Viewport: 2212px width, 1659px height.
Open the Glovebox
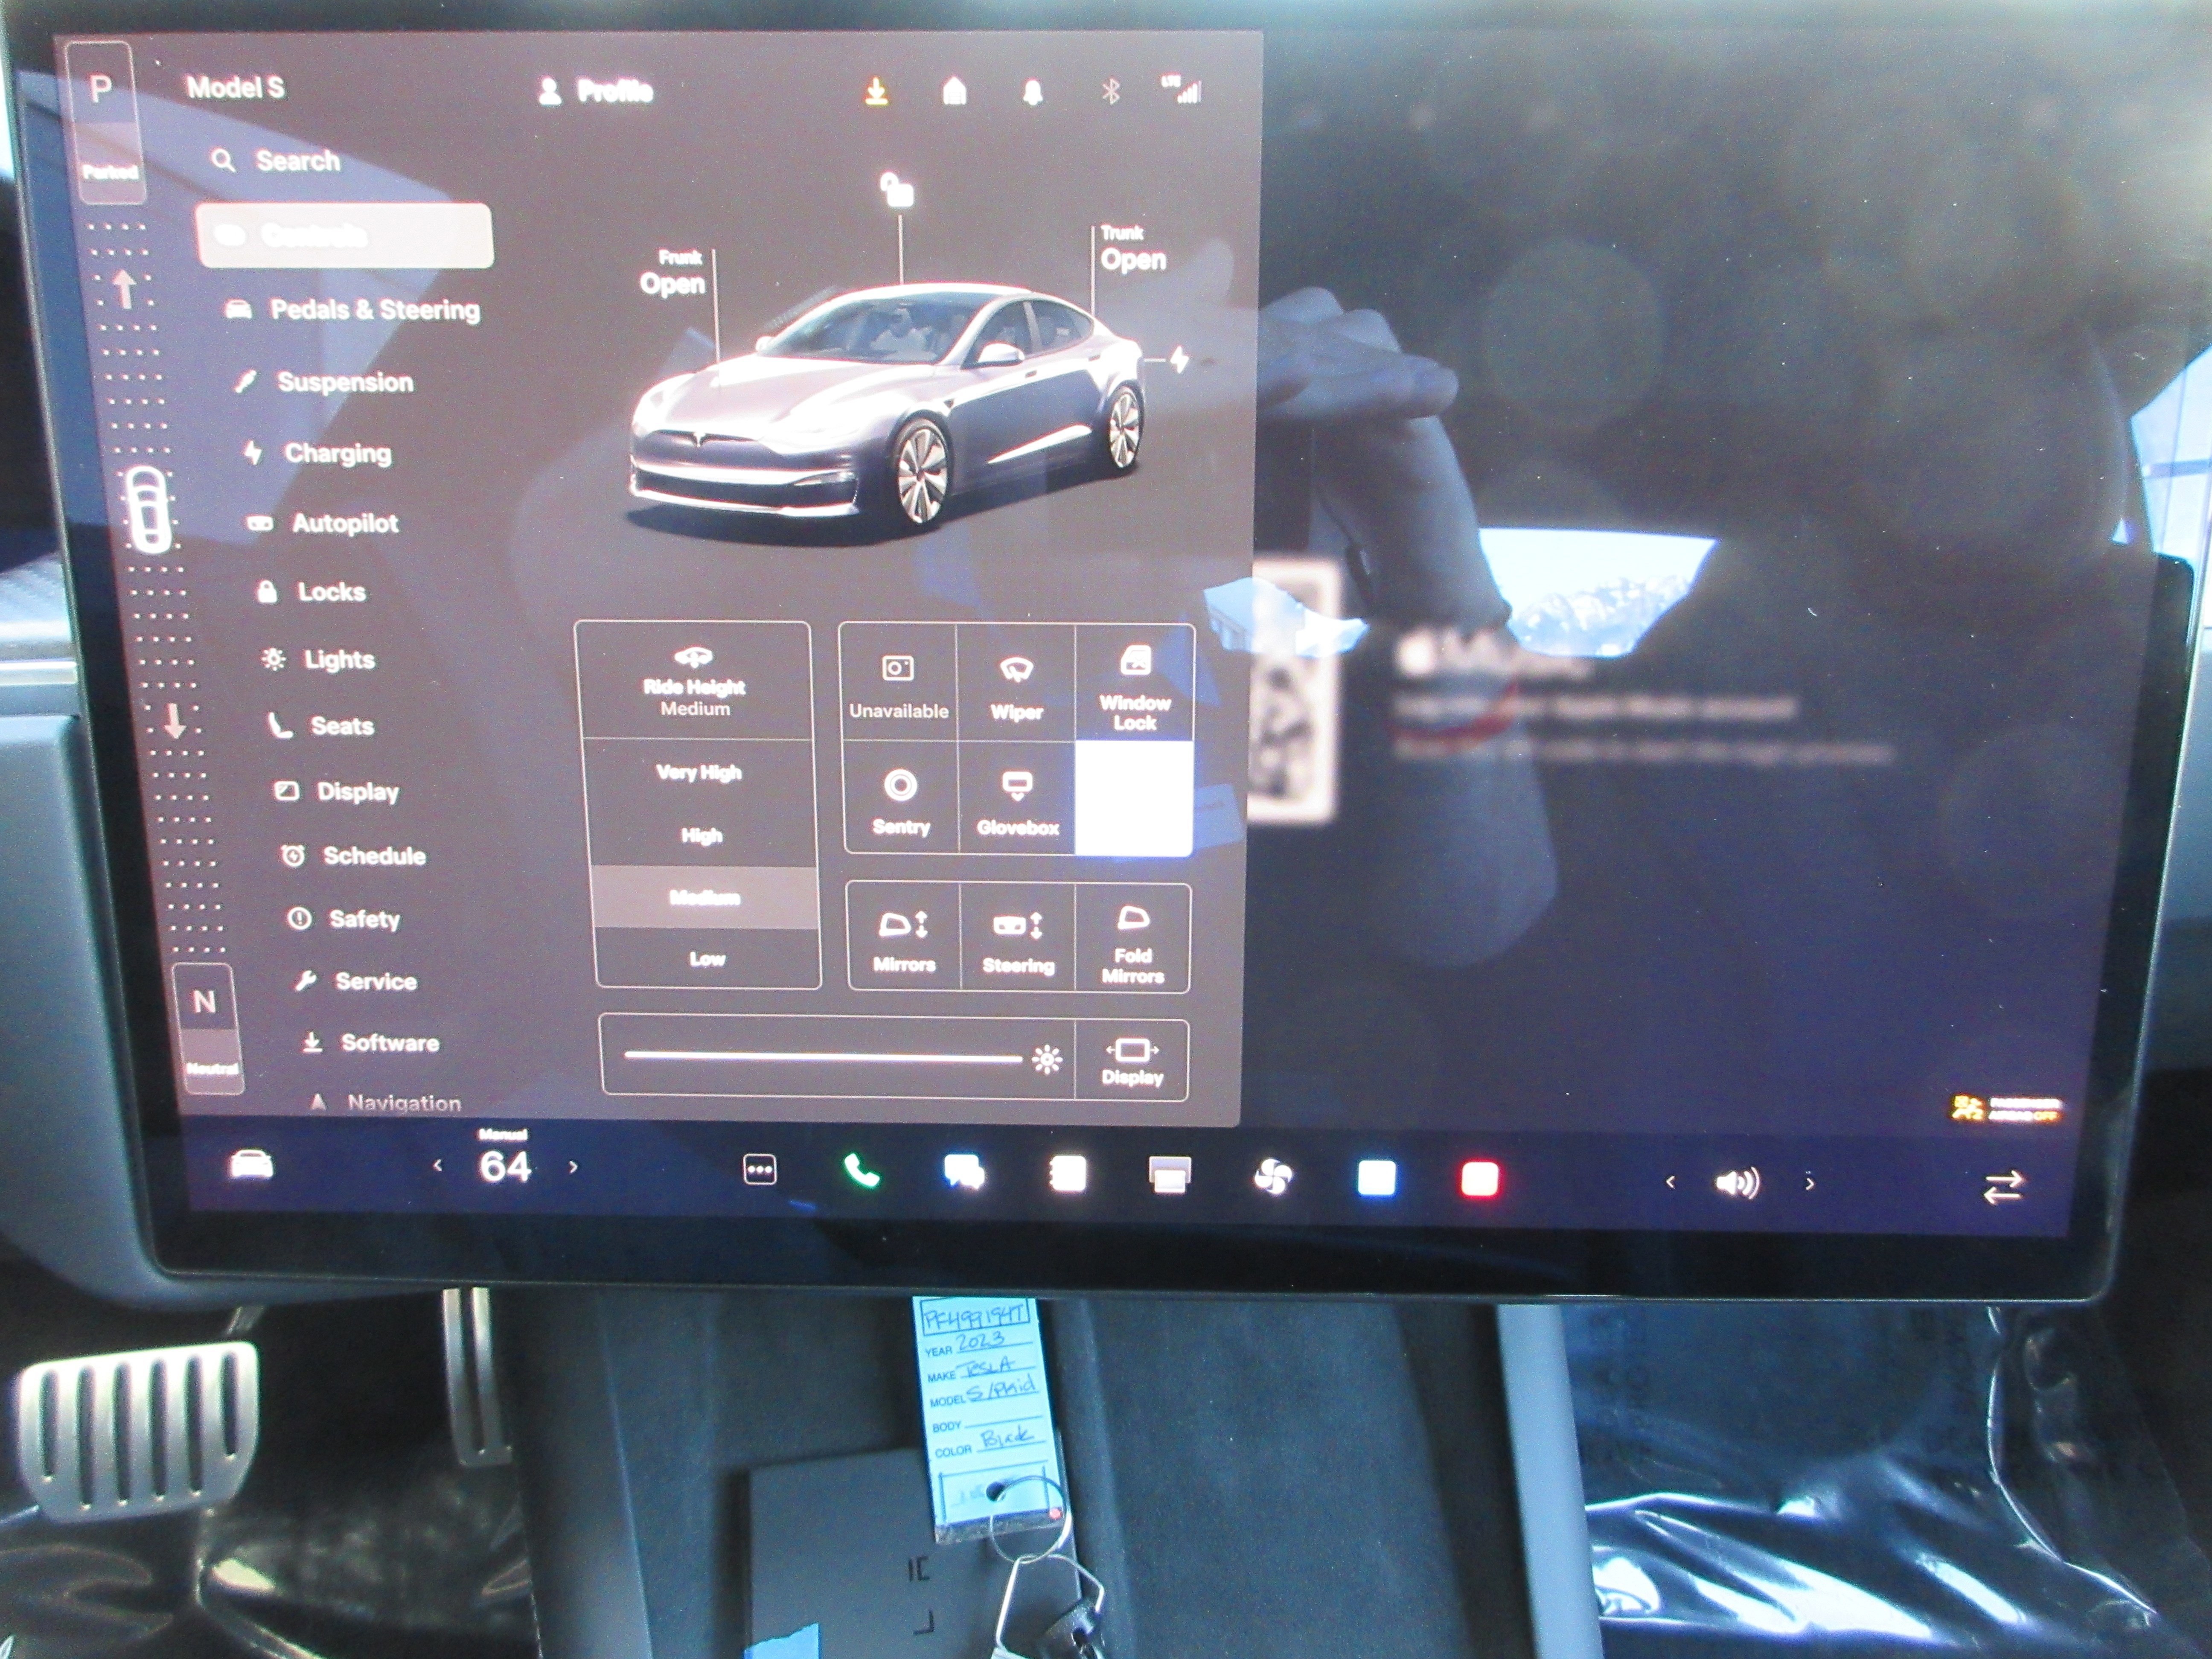(x=1017, y=799)
